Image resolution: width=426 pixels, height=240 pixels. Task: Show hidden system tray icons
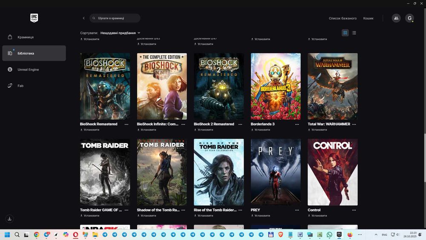click(376, 234)
